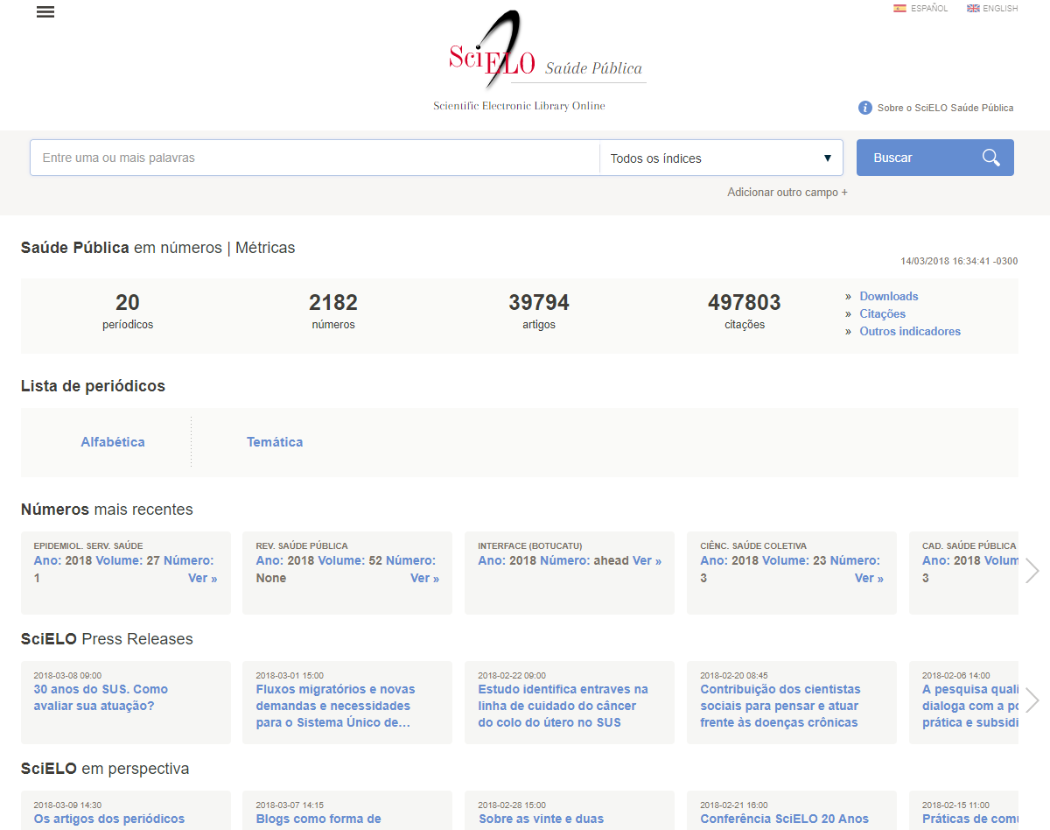Select the Temática journal list
The height and width of the screenshot is (830, 1050).
pyautogui.click(x=275, y=442)
